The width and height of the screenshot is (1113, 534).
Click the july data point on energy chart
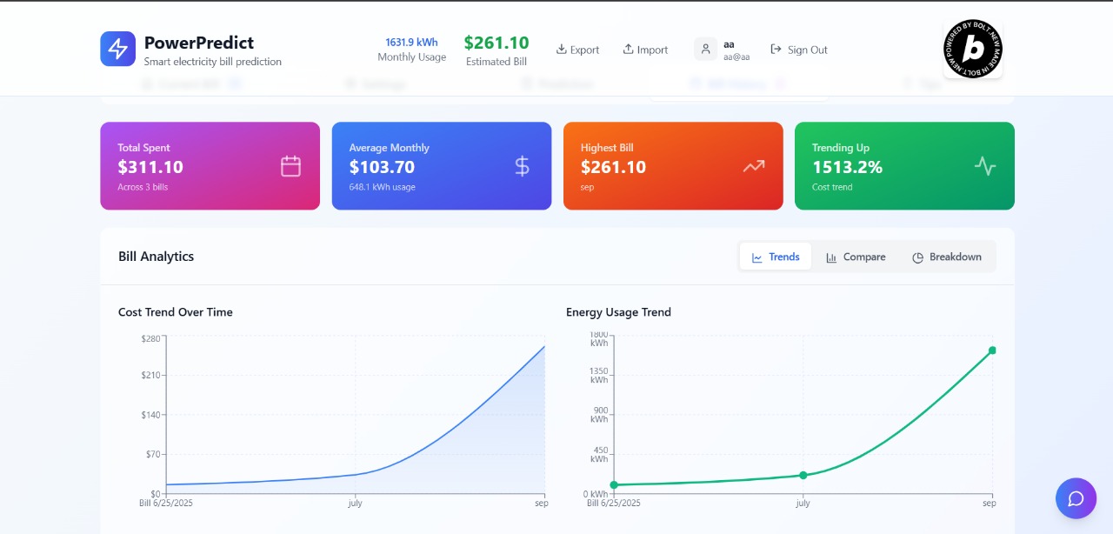coord(803,475)
